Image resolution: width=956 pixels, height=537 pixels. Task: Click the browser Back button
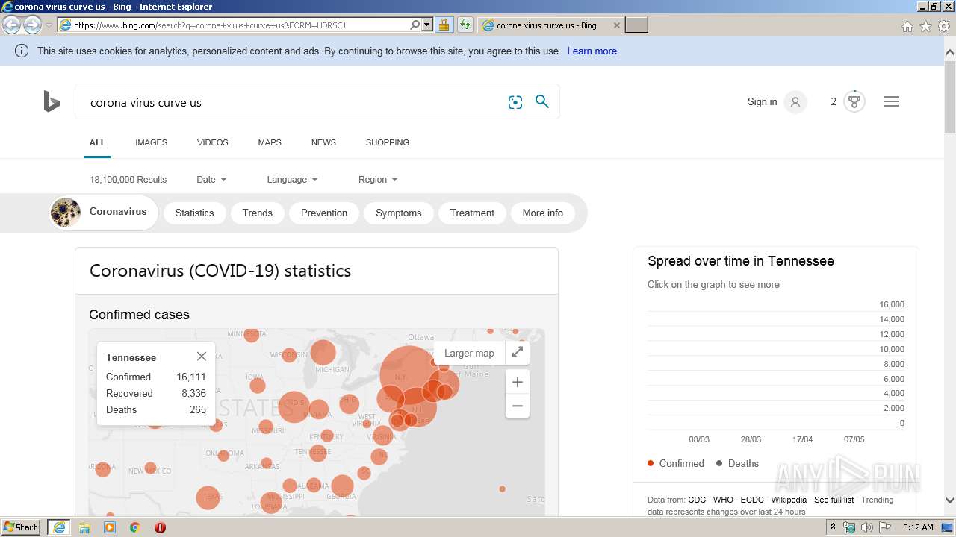(x=12, y=25)
